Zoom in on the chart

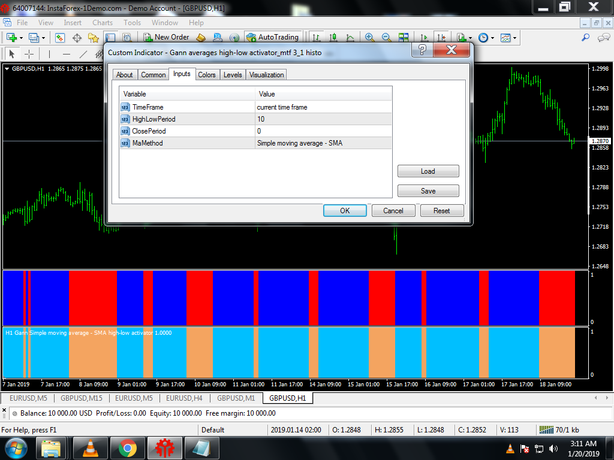[369, 38]
